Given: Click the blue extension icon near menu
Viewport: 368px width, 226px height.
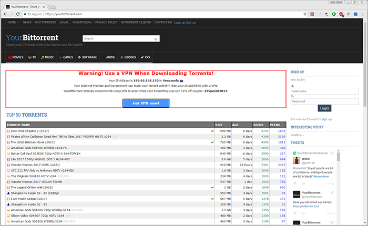Looking at the screenshot, I should click(x=355, y=14).
